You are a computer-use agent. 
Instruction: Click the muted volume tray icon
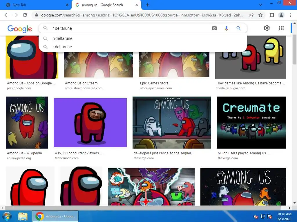pyautogui.click(x=256, y=216)
